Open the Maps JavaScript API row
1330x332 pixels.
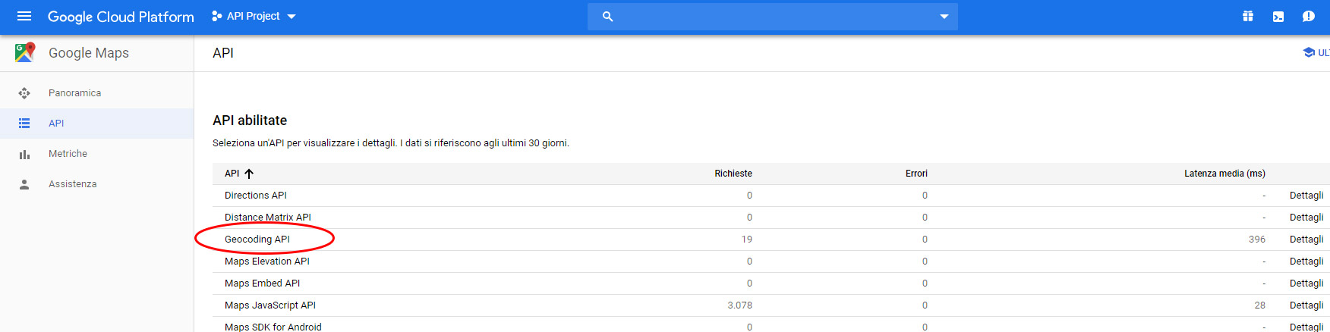(x=771, y=305)
